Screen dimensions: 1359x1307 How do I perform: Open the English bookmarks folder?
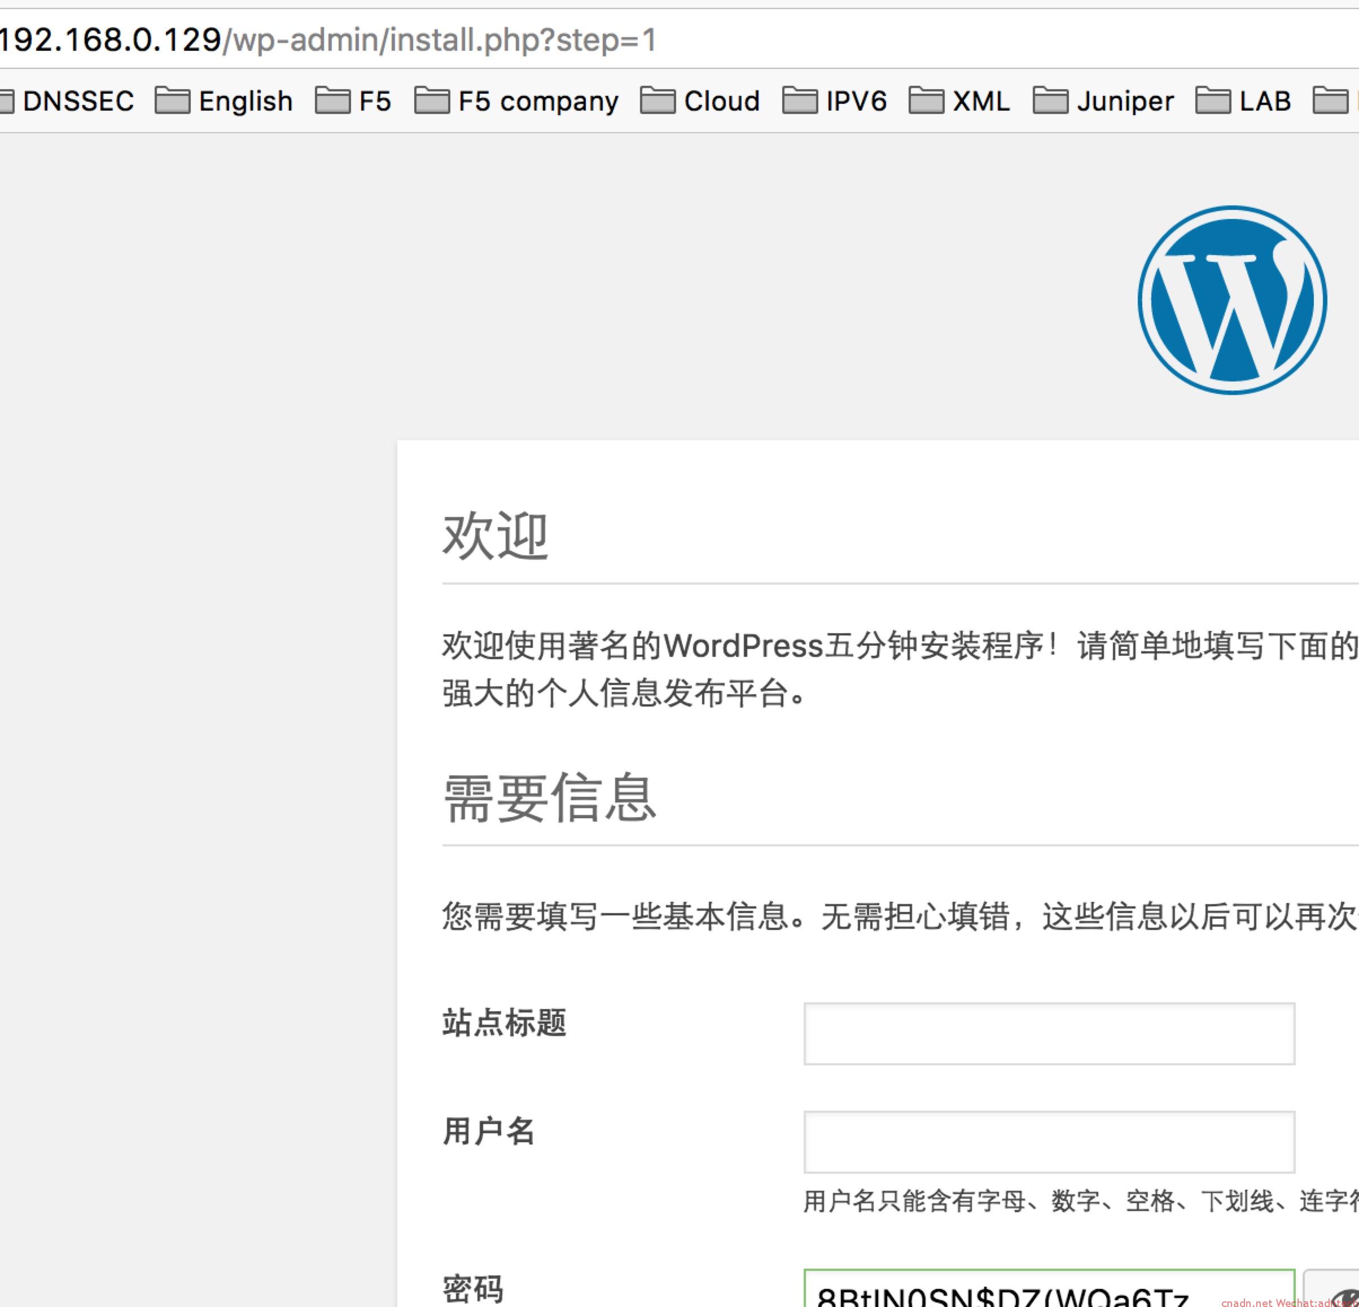click(224, 101)
